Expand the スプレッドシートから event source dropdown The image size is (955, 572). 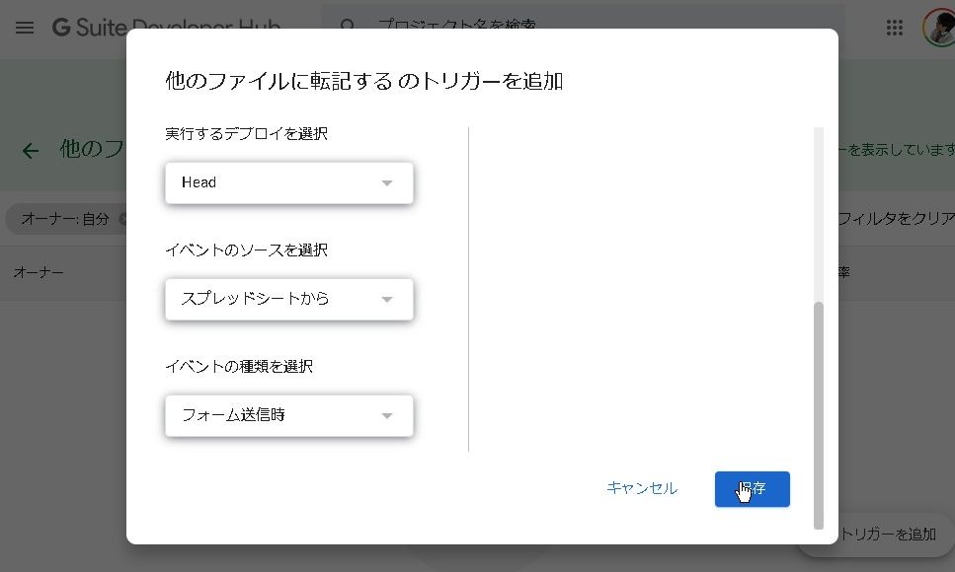pos(288,299)
